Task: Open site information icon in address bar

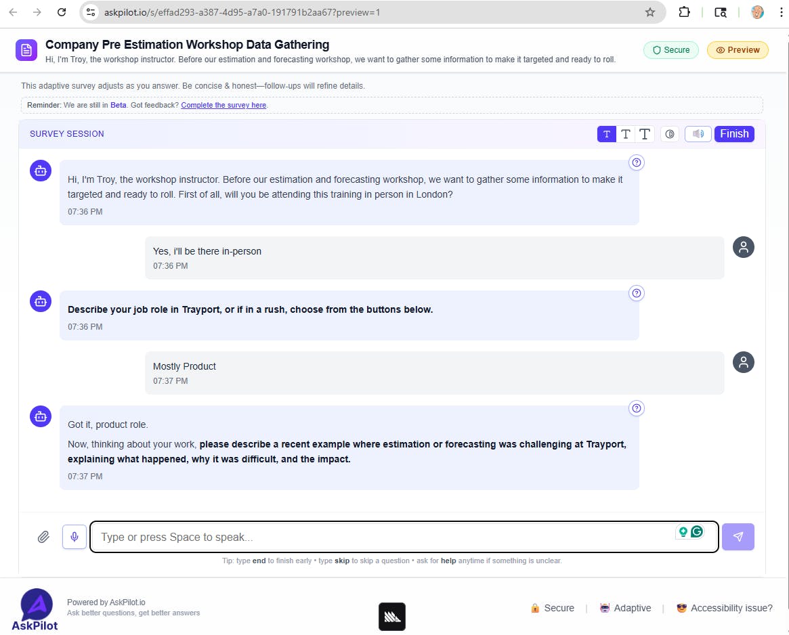Action: tap(91, 12)
